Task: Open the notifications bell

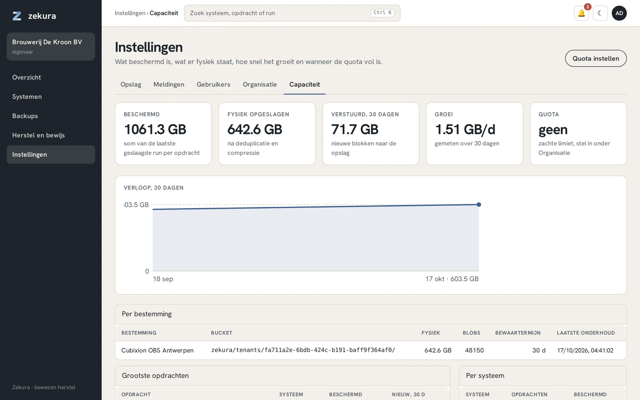Action: pyautogui.click(x=582, y=13)
